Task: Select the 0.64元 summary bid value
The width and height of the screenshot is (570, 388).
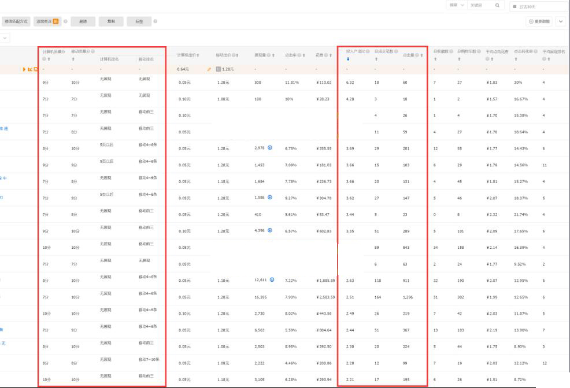Action: point(183,69)
